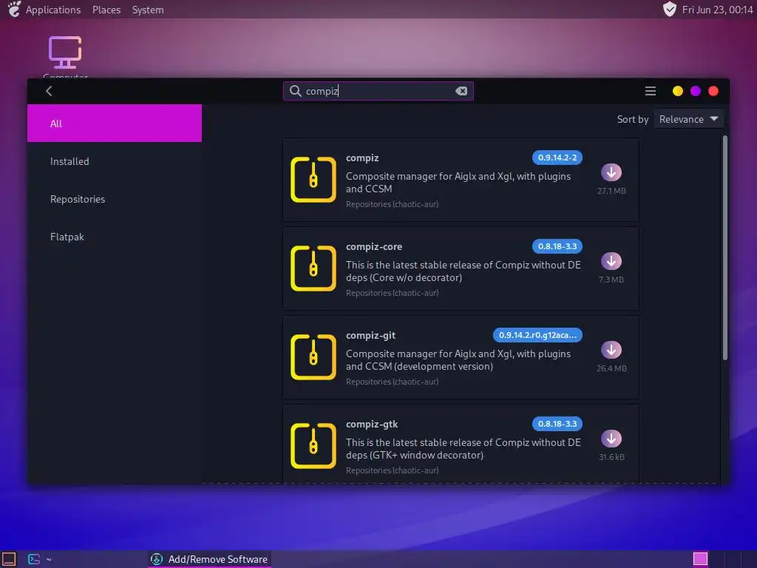Click the 31.6 kB size label

pyautogui.click(x=611, y=457)
